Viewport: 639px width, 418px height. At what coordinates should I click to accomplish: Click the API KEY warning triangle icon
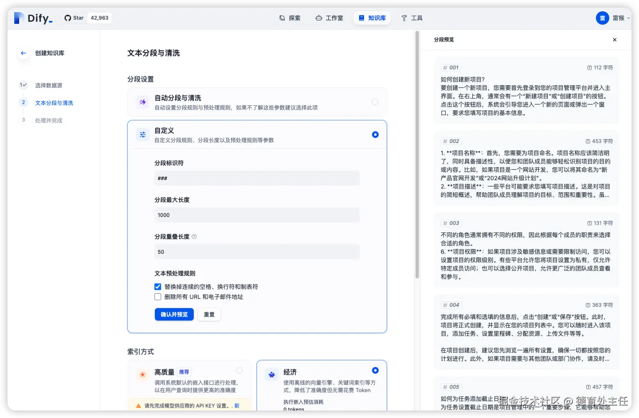coord(139,406)
